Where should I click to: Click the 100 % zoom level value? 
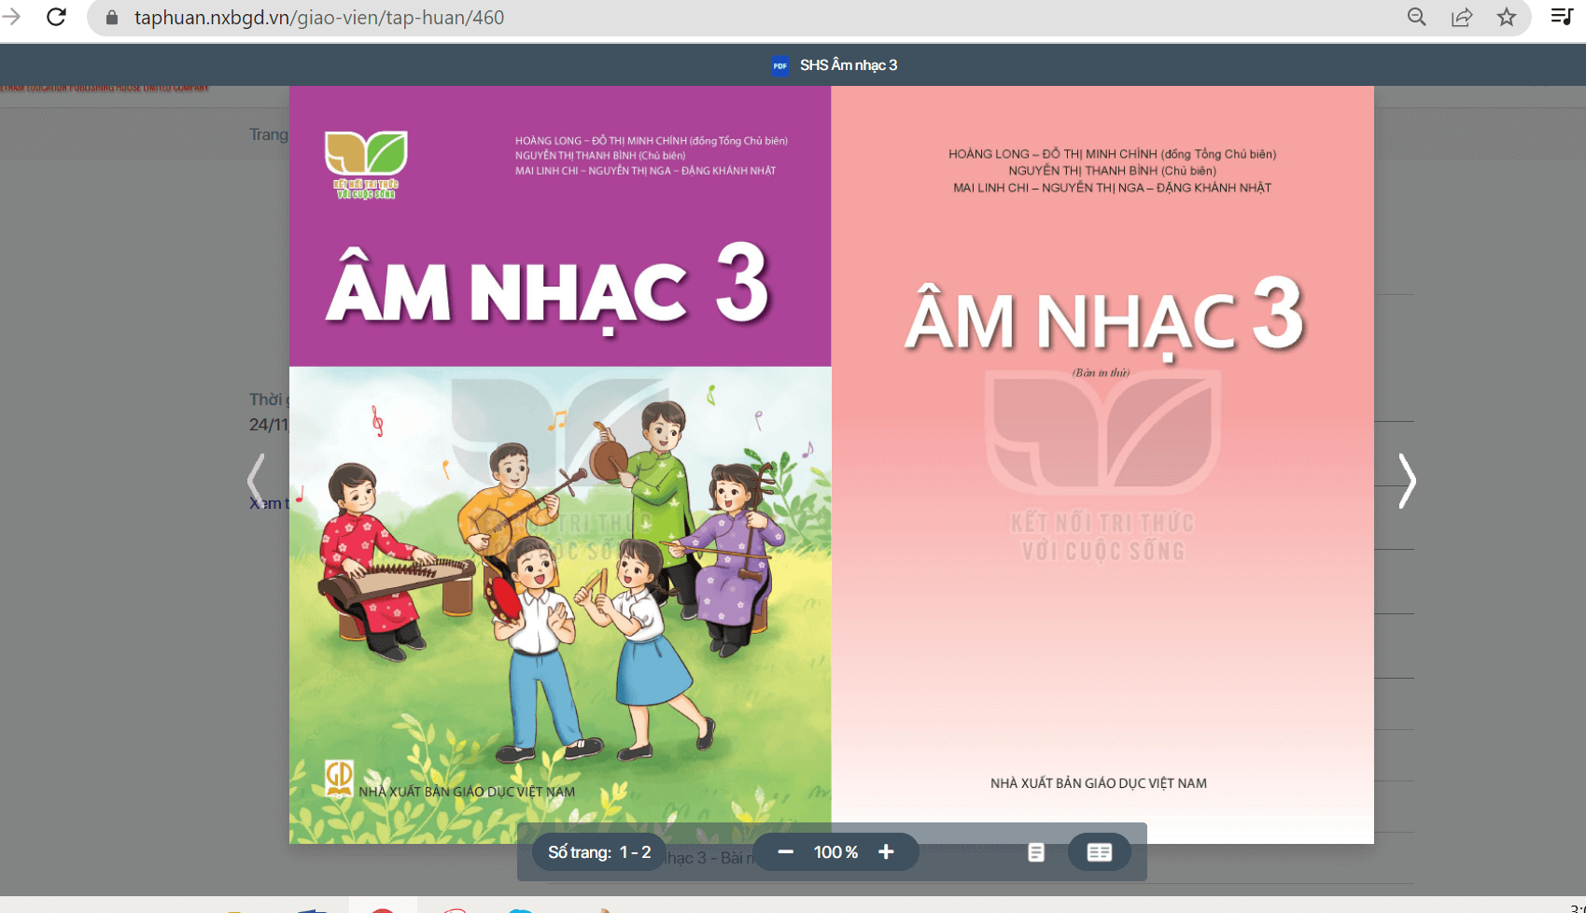coord(835,852)
